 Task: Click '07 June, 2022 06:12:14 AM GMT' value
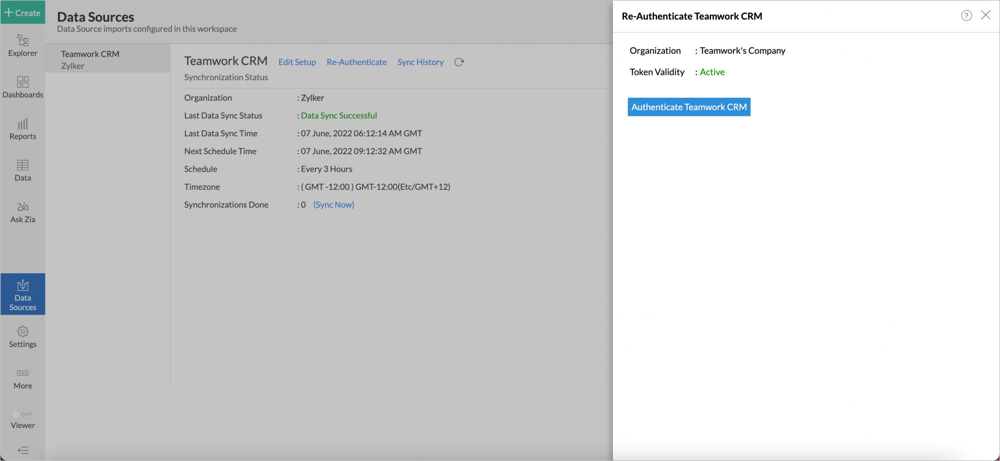pos(361,133)
